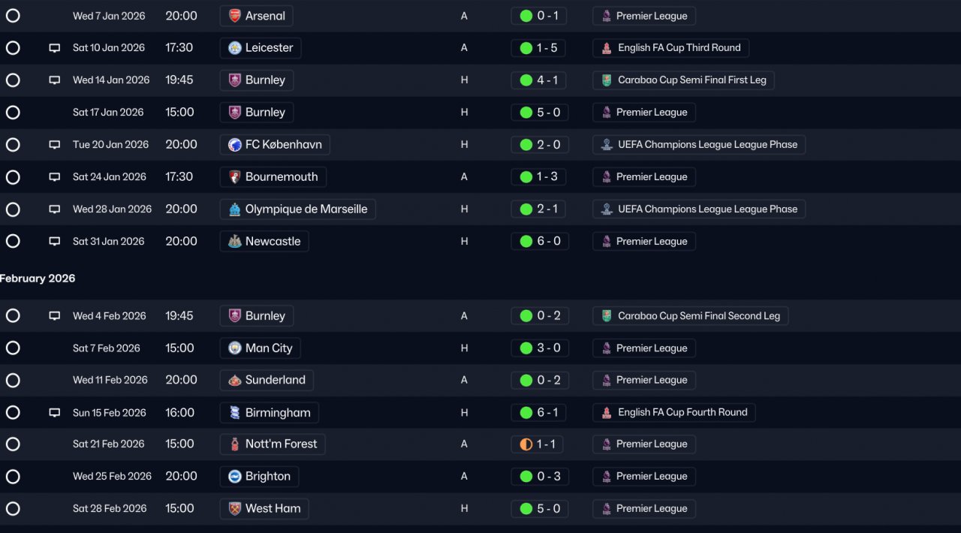Click the FC København club crest
The width and height of the screenshot is (961, 533).
pos(235,145)
